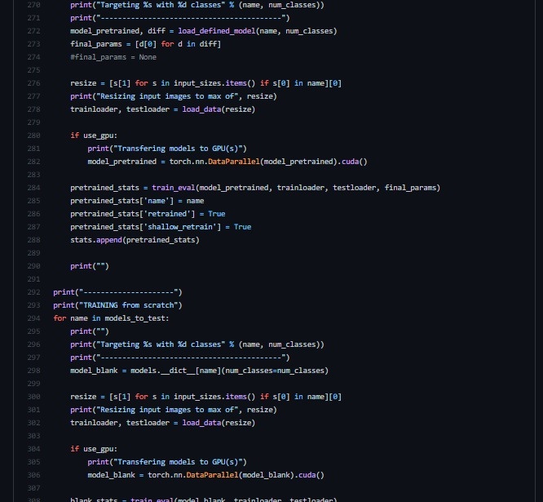Click 'final_params = [d[0] for d in diff]'

[x=145, y=44]
